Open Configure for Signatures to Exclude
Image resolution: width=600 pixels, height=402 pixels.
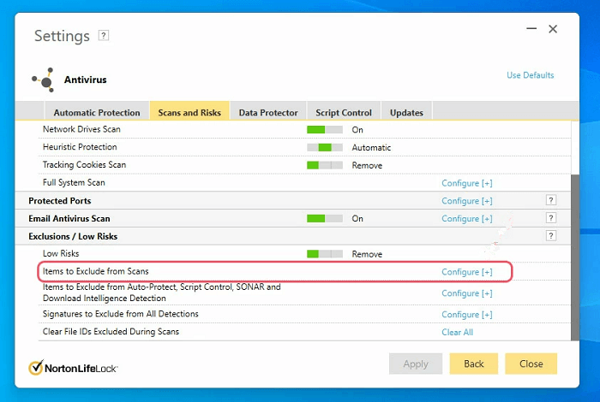pos(467,315)
